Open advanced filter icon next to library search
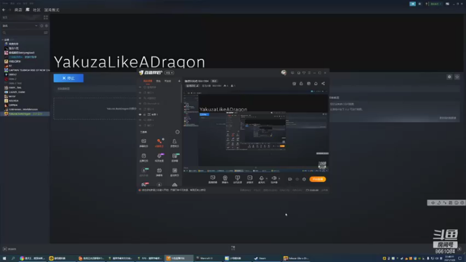 [46, 33]
